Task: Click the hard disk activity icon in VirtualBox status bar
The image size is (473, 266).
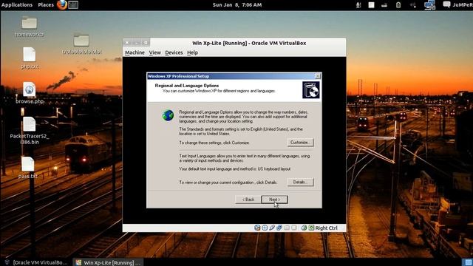Action: [x=257, y=228]
